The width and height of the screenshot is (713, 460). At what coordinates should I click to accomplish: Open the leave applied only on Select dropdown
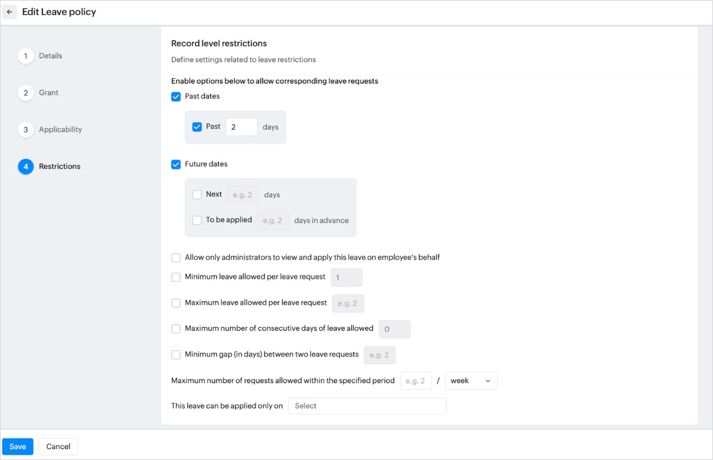pos(367,406)
